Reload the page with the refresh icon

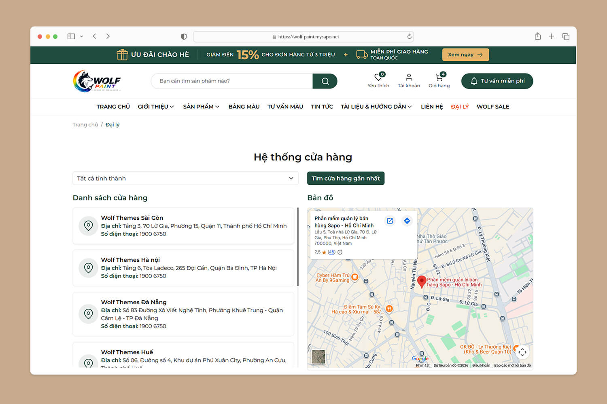(409, 36)
